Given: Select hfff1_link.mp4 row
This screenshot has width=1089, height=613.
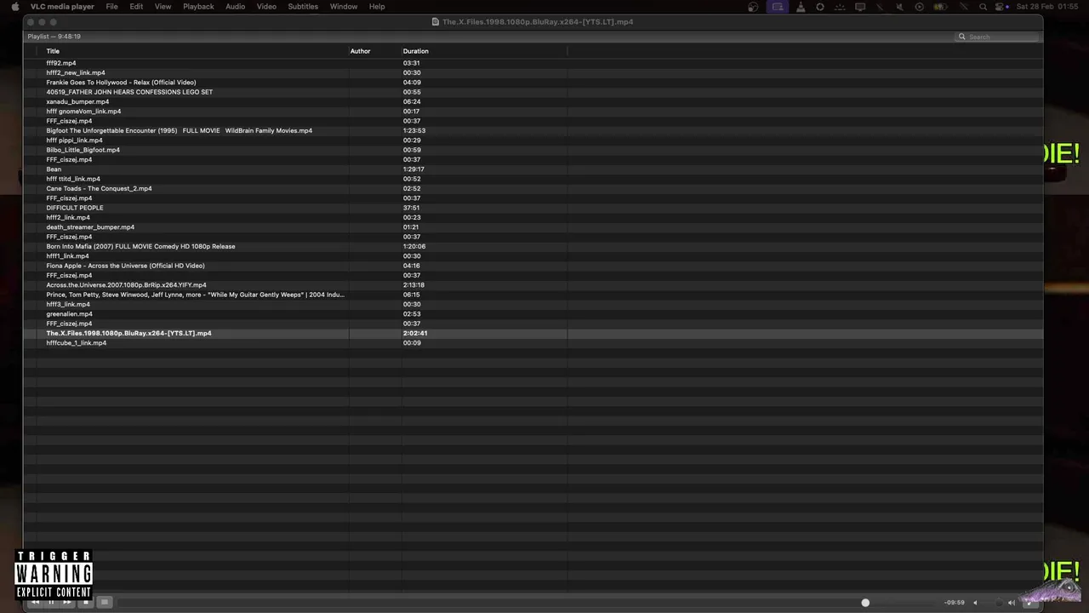Looking at the screenshot, I should 67,256.
